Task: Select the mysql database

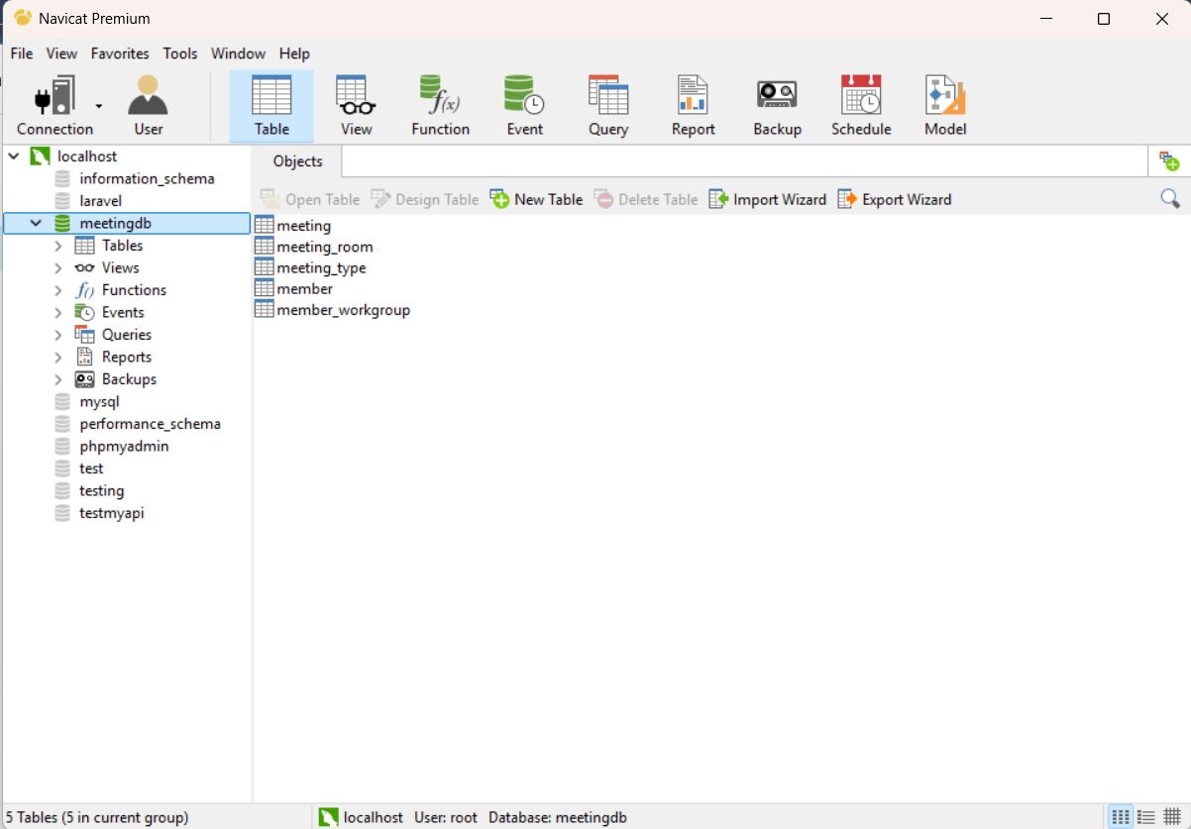Action: tap(99, 401)
